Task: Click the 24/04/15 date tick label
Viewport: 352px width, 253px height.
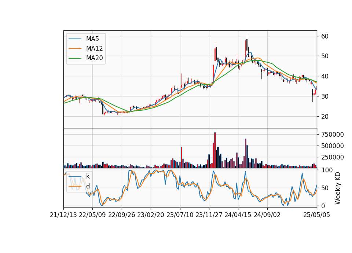Action: [x=238, y=215]
